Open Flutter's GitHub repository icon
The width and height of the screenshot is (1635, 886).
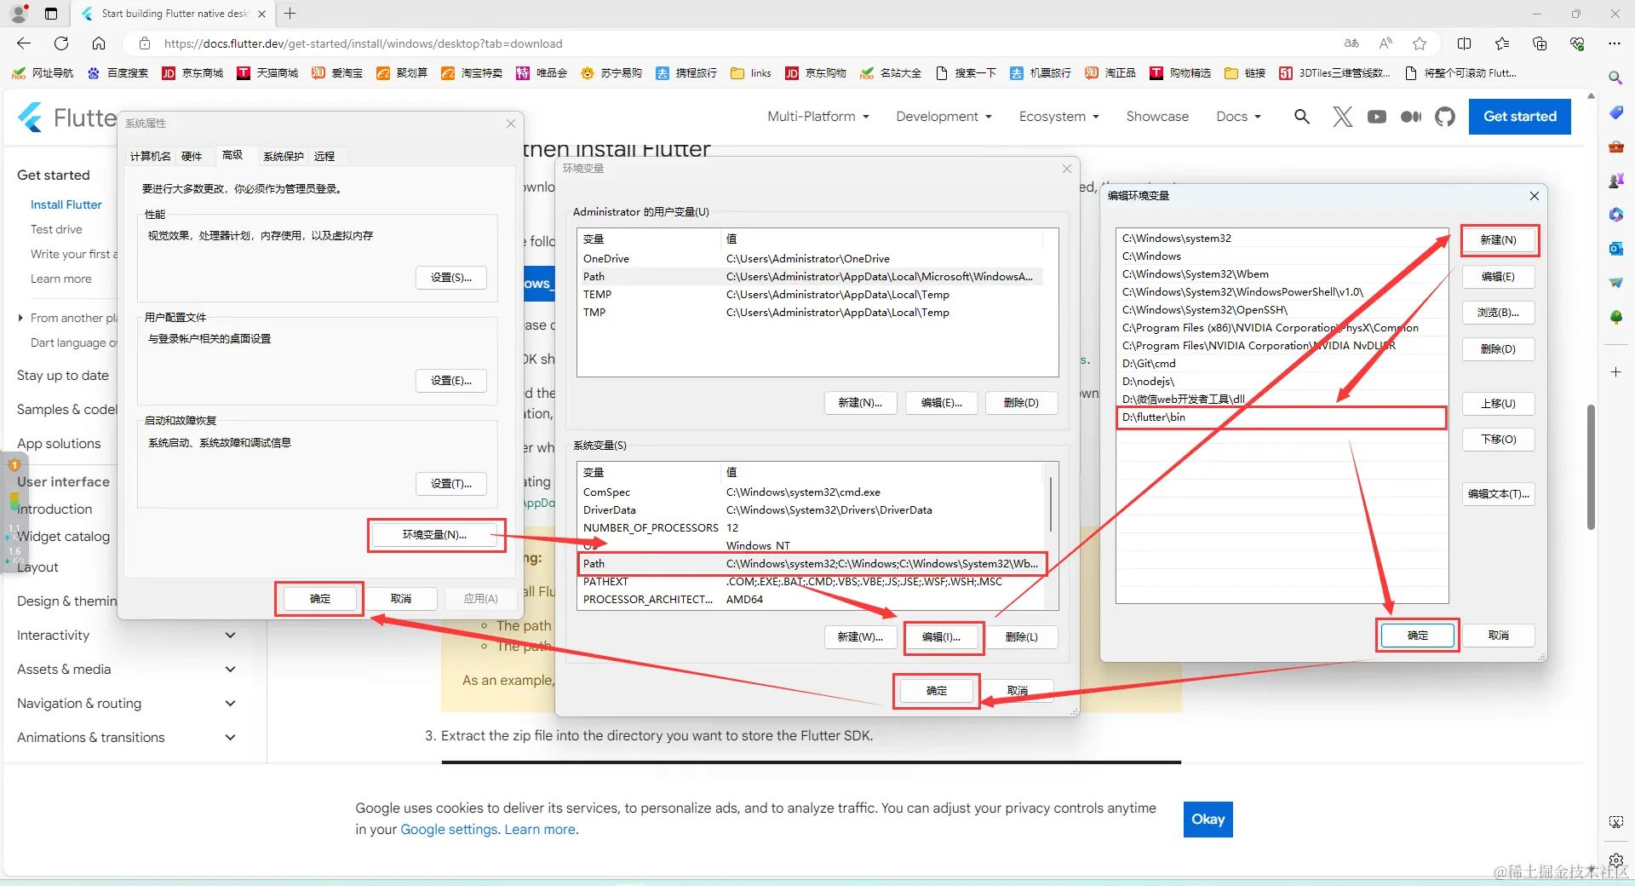1445,117
